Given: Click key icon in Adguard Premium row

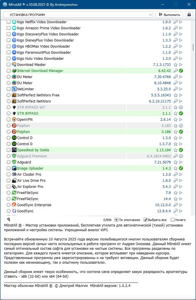Looking at the screenshot, I should click(175, 156).
